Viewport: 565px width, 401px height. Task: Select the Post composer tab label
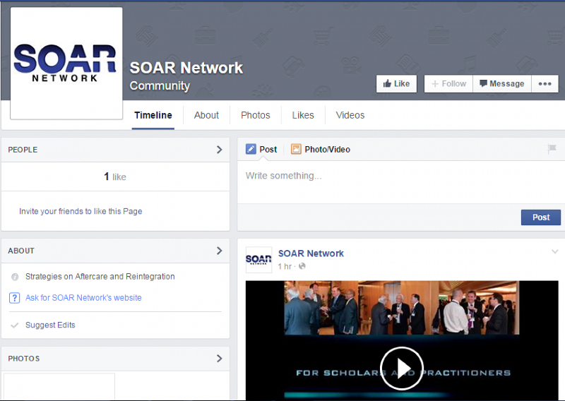click(x=268, y=149)
